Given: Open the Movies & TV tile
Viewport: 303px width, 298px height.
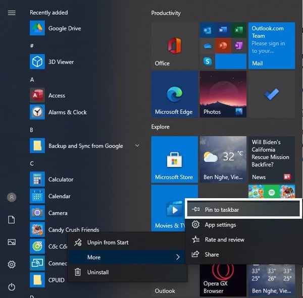Looking at the screenshot, I should click(x=168, y=208).
